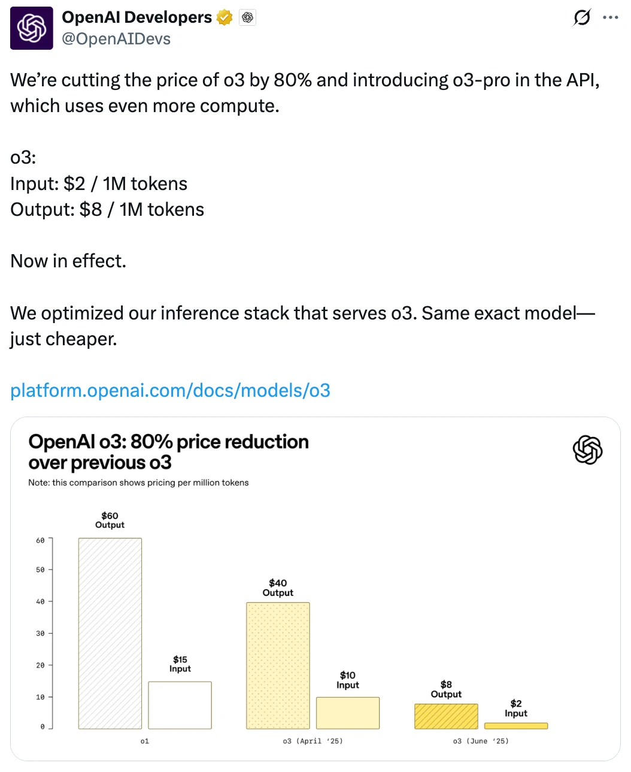631x772 pixels.
Task: Click the chart title about 80% price reduction
Action: point(168,452)
